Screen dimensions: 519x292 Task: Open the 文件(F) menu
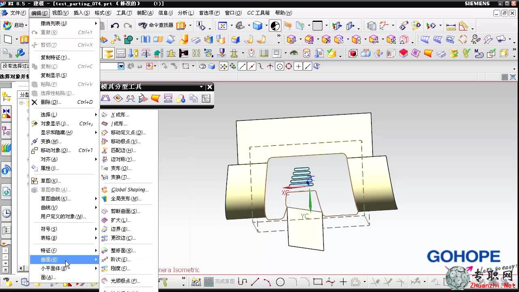pyautogui.click(x=17, y=13)
